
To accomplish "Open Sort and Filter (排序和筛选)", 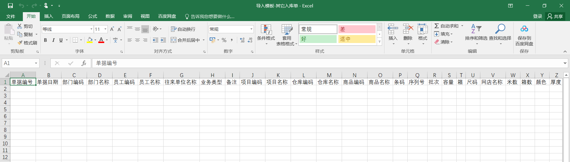I will [x=476, y=34].
